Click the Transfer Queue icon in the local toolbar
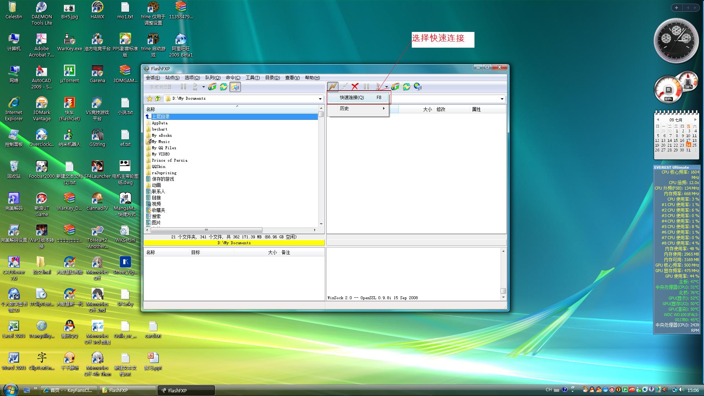 tap(212, 87)
